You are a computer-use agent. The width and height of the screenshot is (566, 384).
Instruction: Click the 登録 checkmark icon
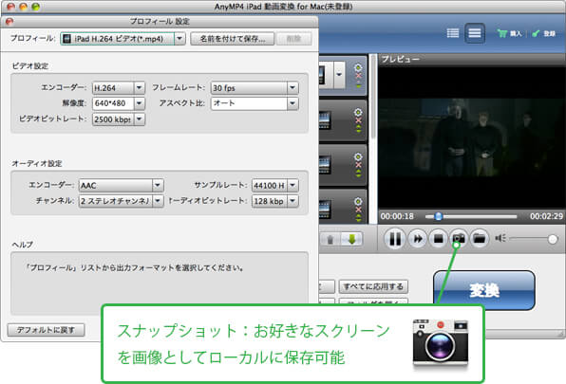[536, 33]
